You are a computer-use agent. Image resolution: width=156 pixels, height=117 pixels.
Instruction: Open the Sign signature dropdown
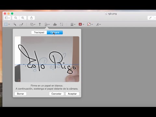47,24
